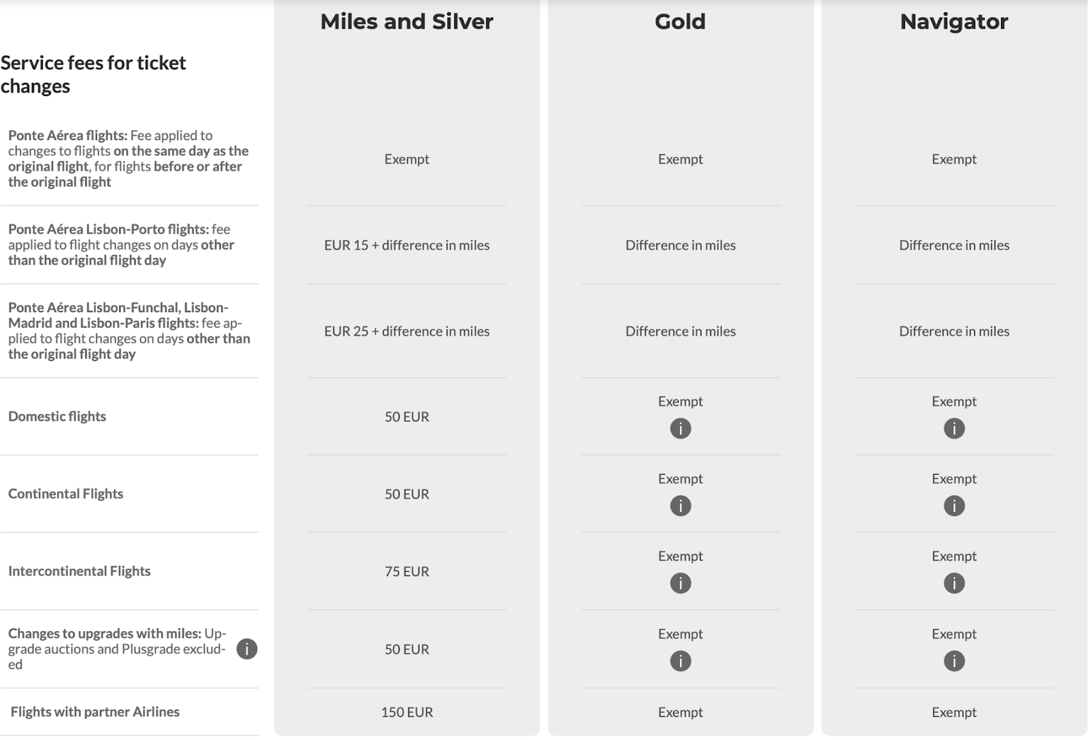Viewport: 1088px width, 740px height.
Task: Click the info icon next to Changes to upgrades row label
Action: pyautogui.click(x=248, y=649)
